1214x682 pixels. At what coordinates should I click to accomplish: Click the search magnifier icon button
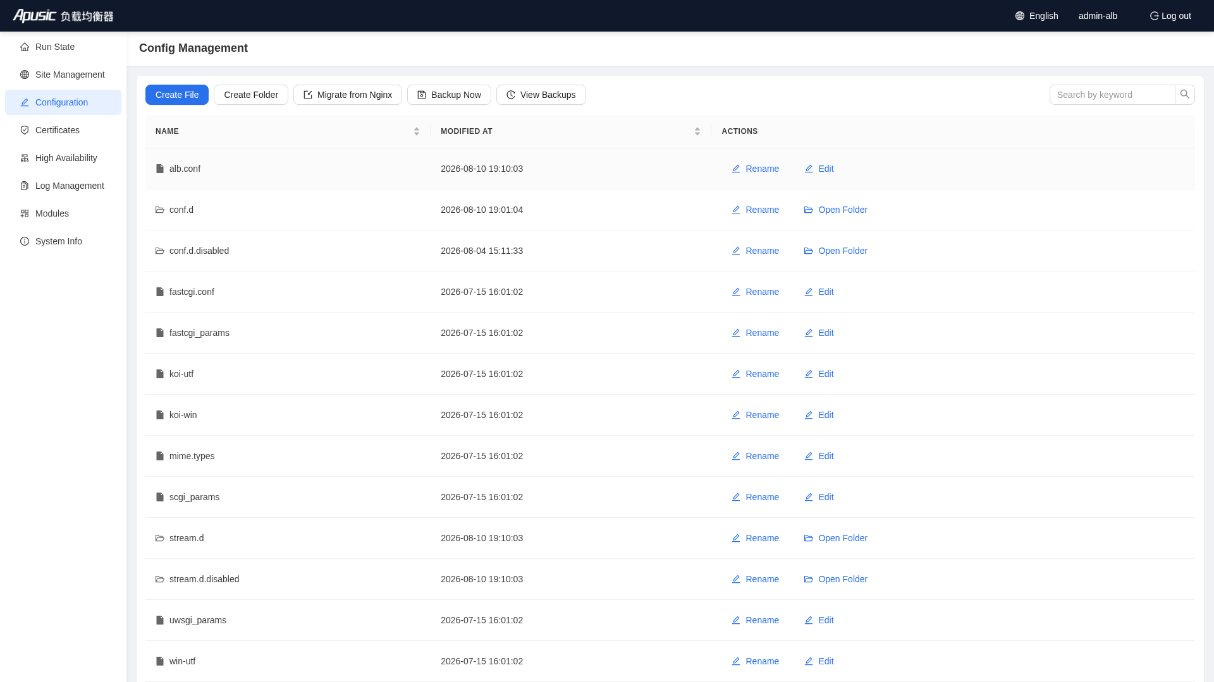1185,95
